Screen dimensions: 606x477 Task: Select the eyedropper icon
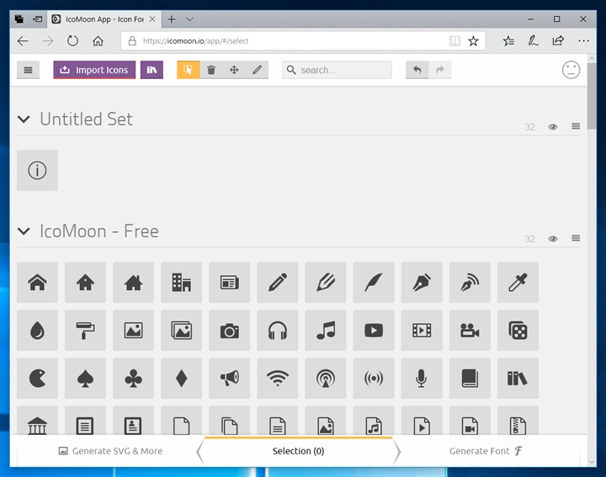point(518,283)
